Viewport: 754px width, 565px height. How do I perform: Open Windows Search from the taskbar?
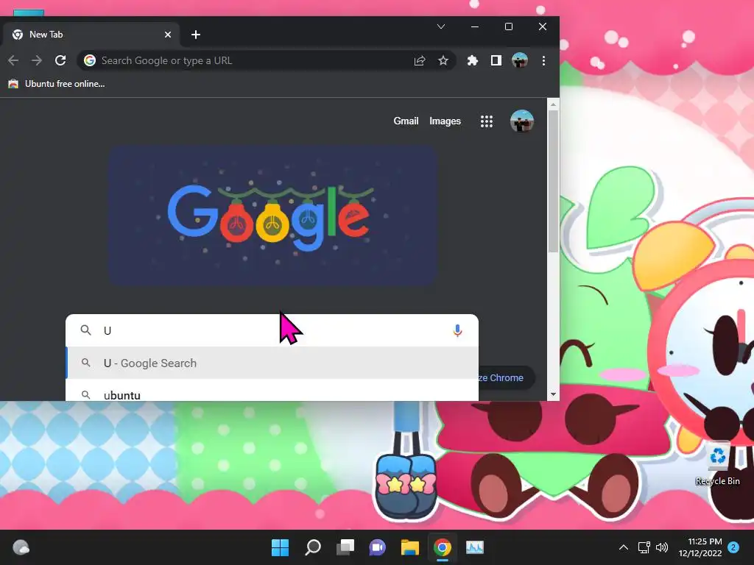tap(312, 547)
